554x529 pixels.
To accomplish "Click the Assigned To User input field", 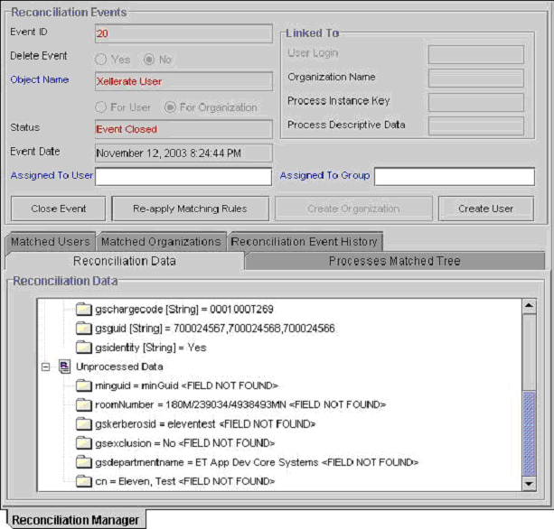I will point(183,176).
